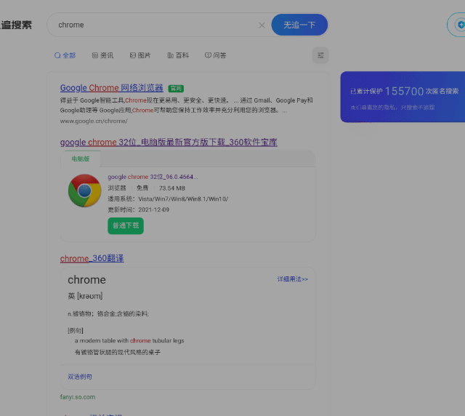Image resolution: width=465 pixels, height=416 pixels.
Task: Click the 无追一下 search button
Action: pos(299,25)
